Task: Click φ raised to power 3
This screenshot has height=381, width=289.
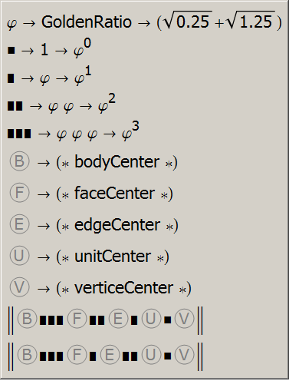Action: point(130,131)
